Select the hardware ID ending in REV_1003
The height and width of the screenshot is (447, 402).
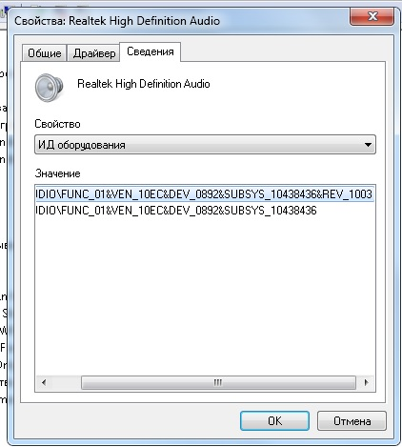pyautogui.click(x=205, y=193)
